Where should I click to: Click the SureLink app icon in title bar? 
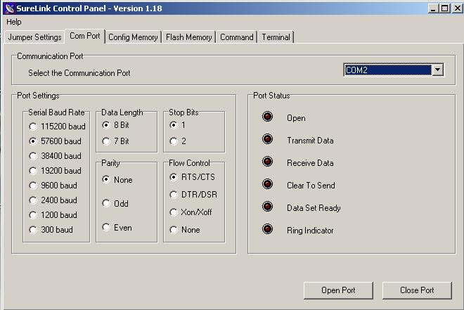coord(10,8)
